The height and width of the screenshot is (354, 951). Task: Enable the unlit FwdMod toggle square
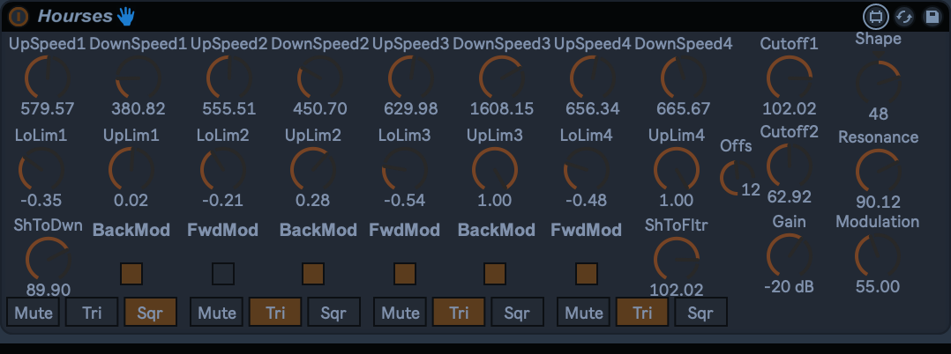click(x=223, y=274)
